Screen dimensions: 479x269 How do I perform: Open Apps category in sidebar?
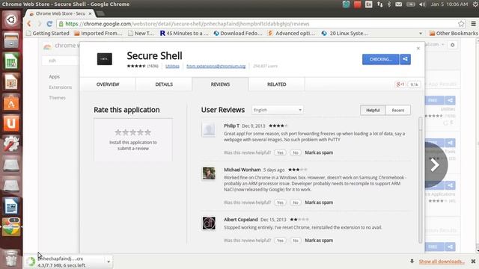(x=55, y=76)
